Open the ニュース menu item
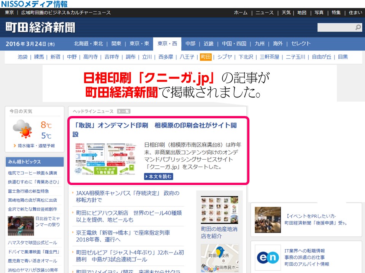 [x=265, y=13]
